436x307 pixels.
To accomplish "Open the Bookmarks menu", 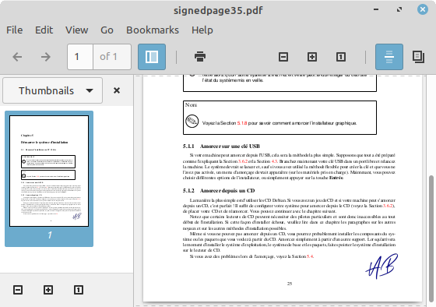I will click(153, 30).
